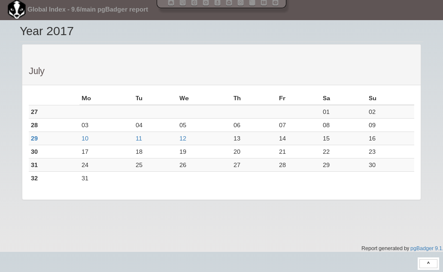Click the Year 2017 heading
The image size is (443, 272).
pyautogui.click(x=47, y=31)
